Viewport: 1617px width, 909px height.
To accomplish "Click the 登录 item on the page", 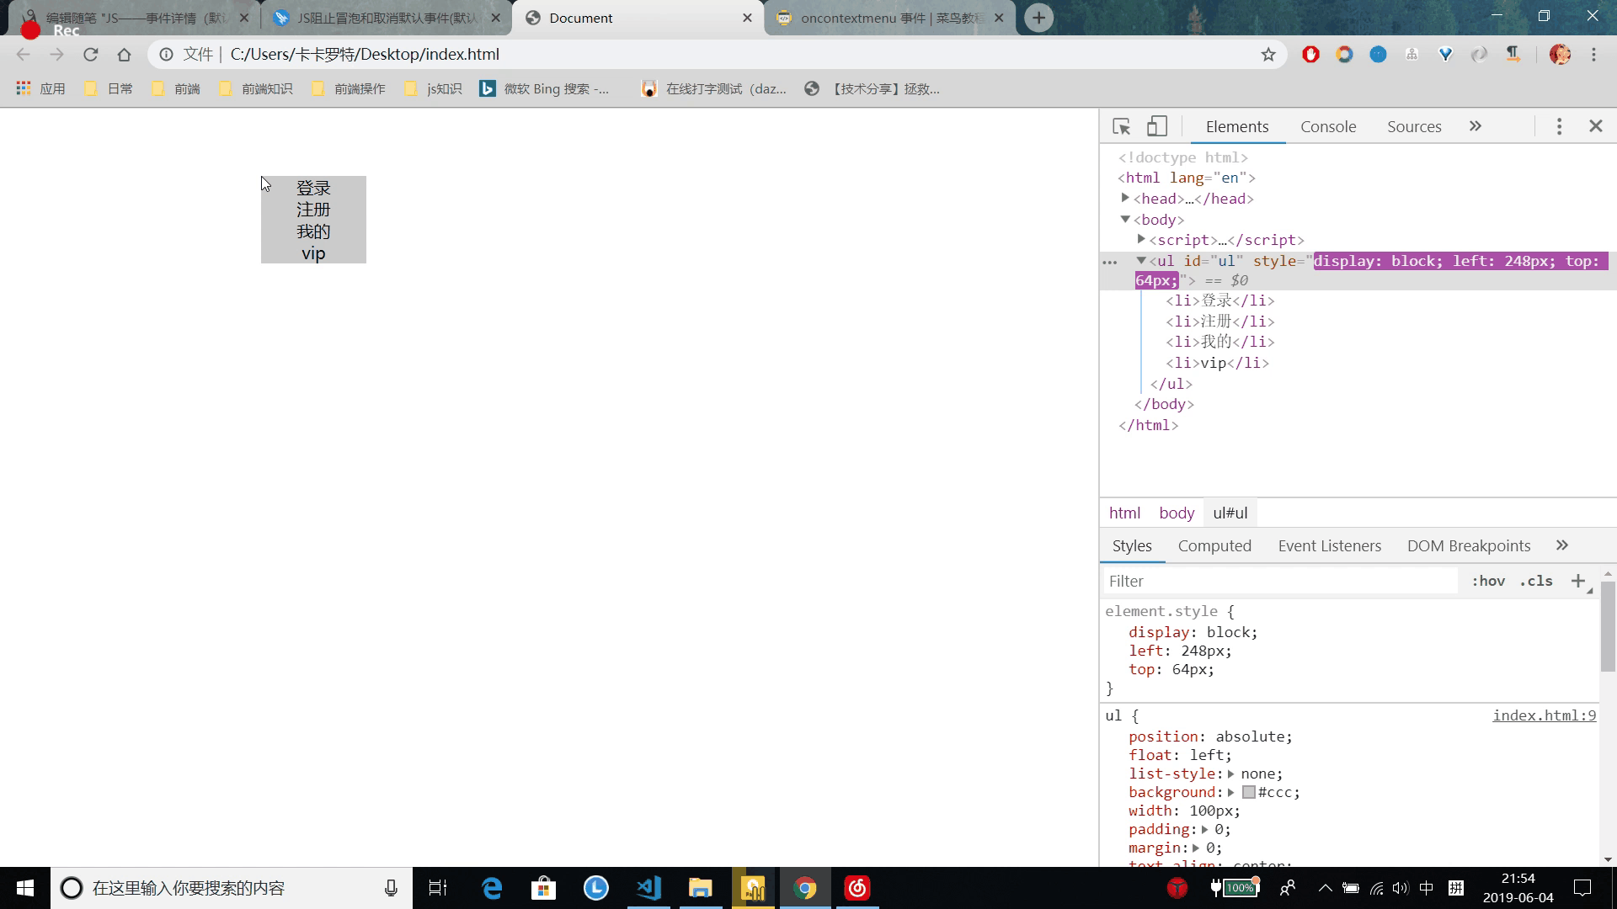I will tap(313, 188).
